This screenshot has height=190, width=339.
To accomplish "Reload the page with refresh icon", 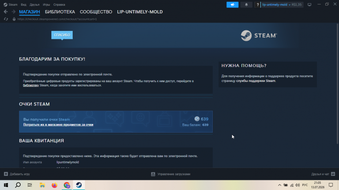I will click(6, 19).
